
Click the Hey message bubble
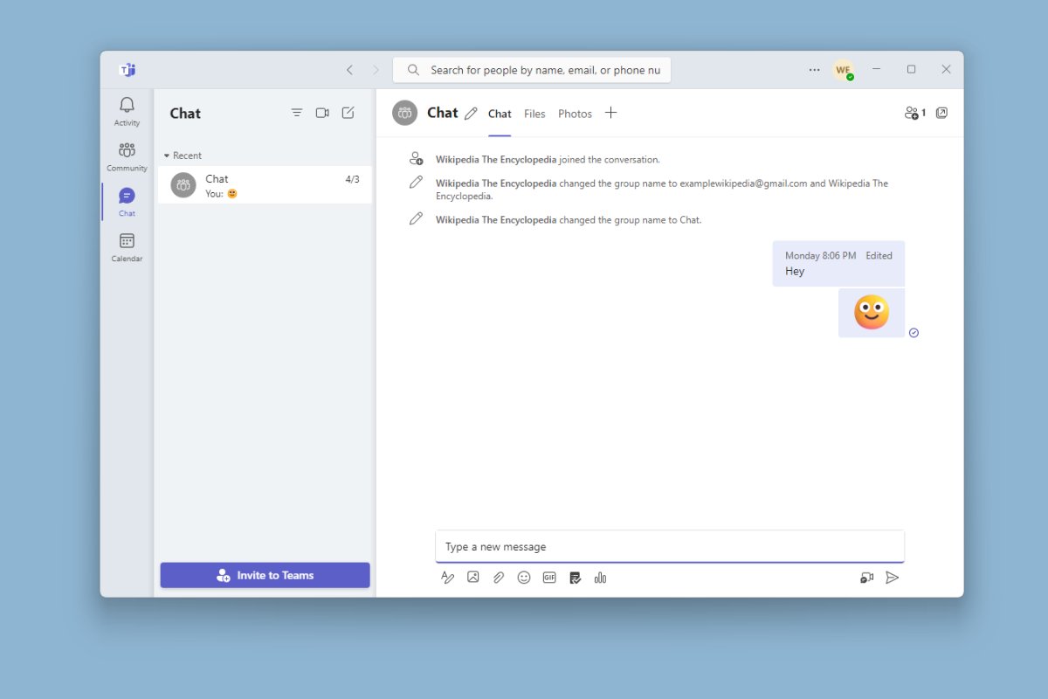point(838,264)
